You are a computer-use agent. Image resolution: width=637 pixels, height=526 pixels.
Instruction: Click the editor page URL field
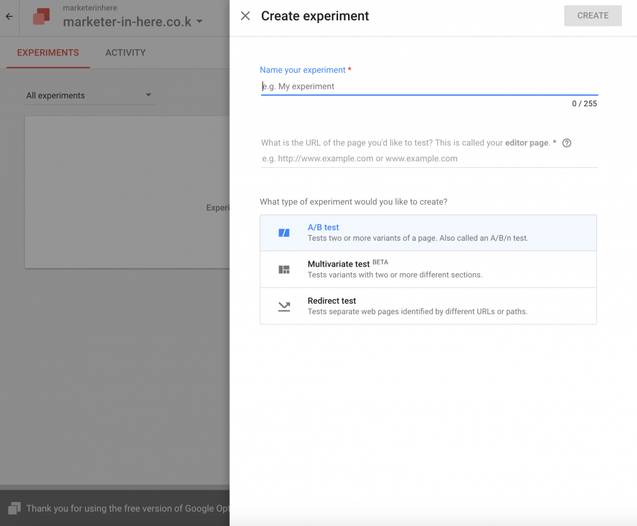click(x=429, y=159)
